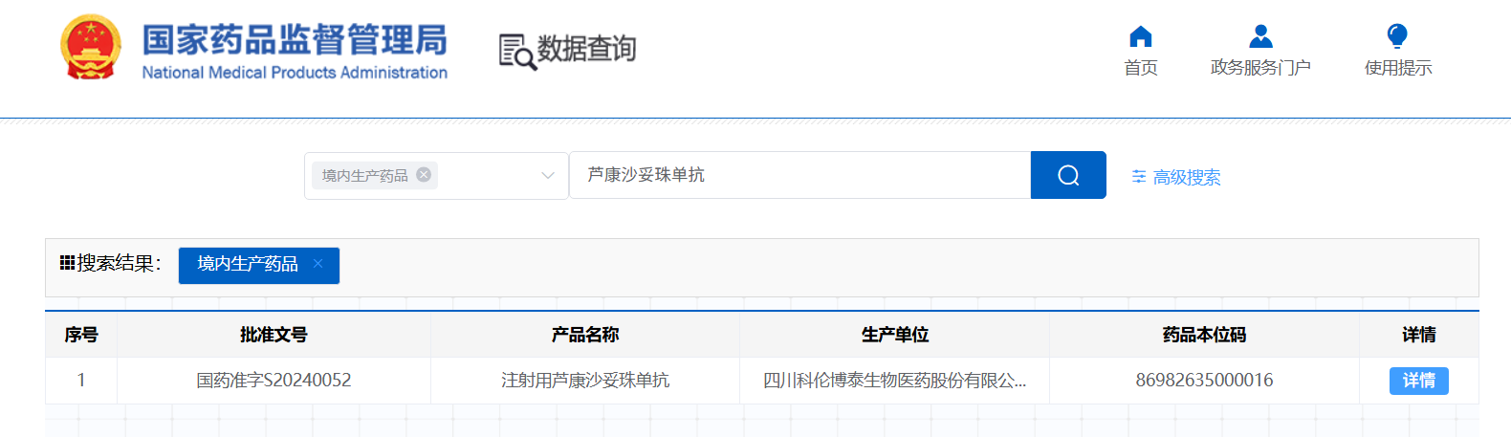Remove the 境内生产药品 tag in dropdown
The width and height of the screenshot is (1511, 437).
pos(424,174)
